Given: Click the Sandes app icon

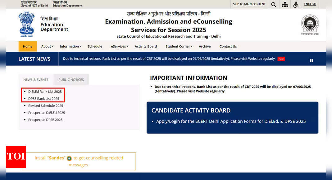Looking at the screenshot, I should (x=69, y=158).
